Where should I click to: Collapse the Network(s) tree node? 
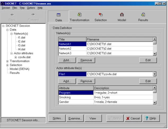pyautogui.click(x=11, y=34)
